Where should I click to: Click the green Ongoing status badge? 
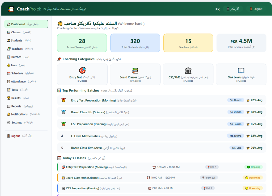tap(254, 167)
